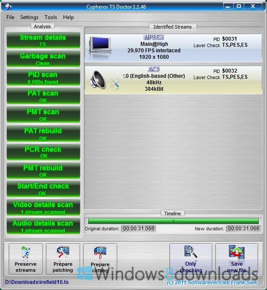Open the Help menu

[x=68, y=17]
